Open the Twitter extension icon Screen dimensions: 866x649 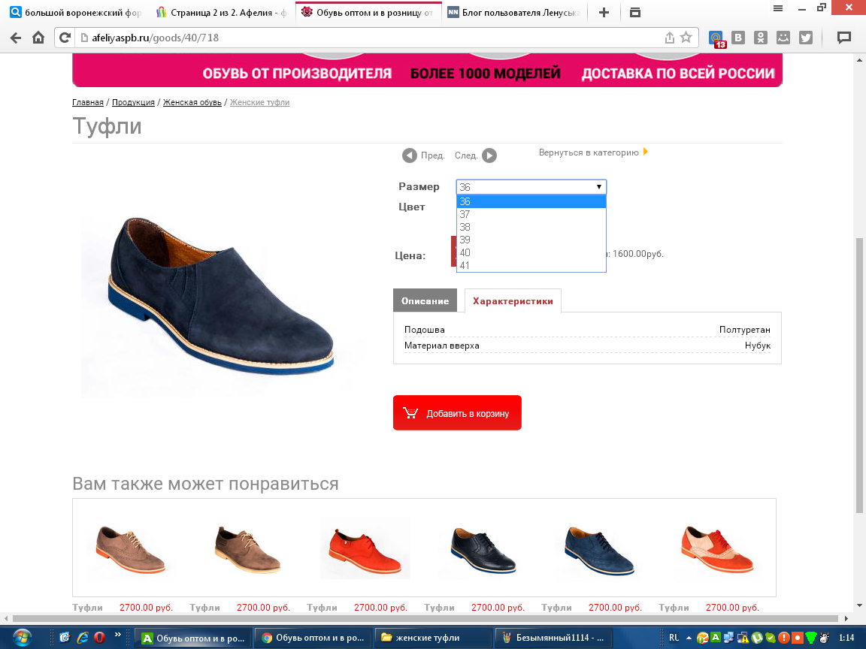pos(806,38)
